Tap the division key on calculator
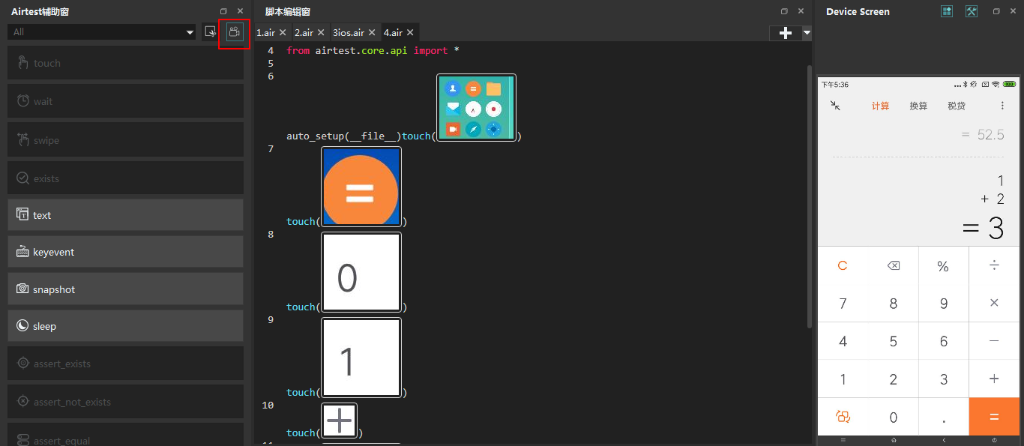This screenshot has width=1024, height=446. pos(994,265)
